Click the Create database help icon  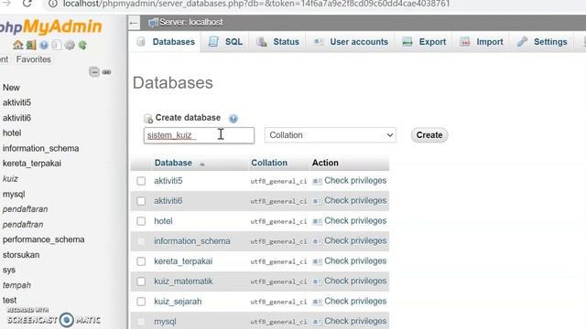233,119
